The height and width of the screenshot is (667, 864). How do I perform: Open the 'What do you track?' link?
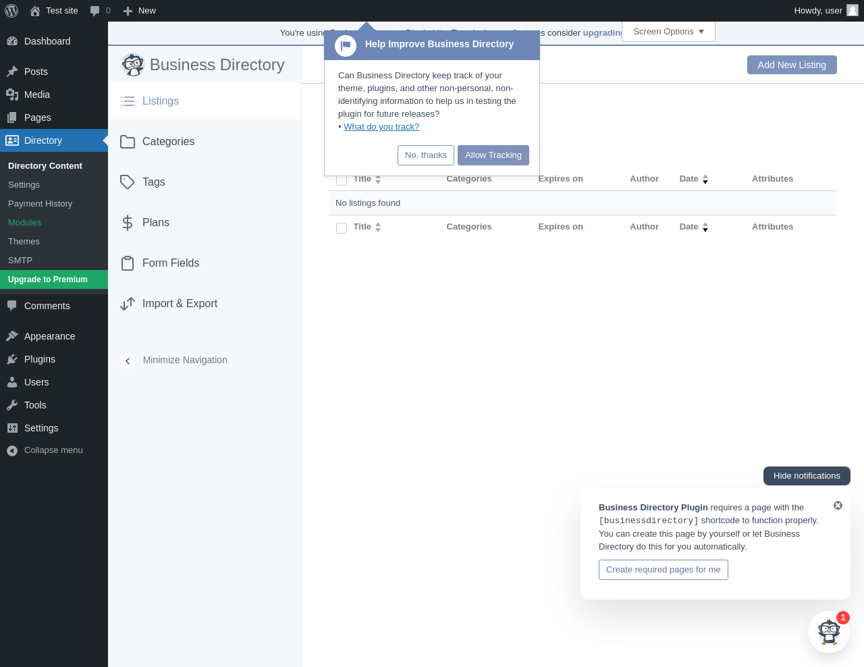click(381, 127)
